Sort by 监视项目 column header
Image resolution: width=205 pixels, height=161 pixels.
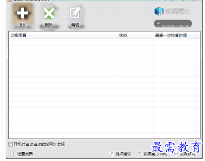pyautogui.click(x=63, y=35)
